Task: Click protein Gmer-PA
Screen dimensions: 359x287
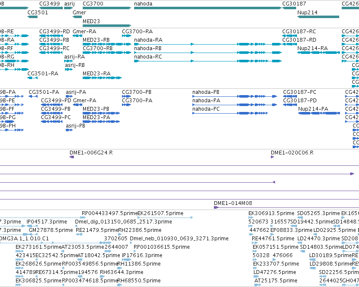Action: [x=78, y=105]
